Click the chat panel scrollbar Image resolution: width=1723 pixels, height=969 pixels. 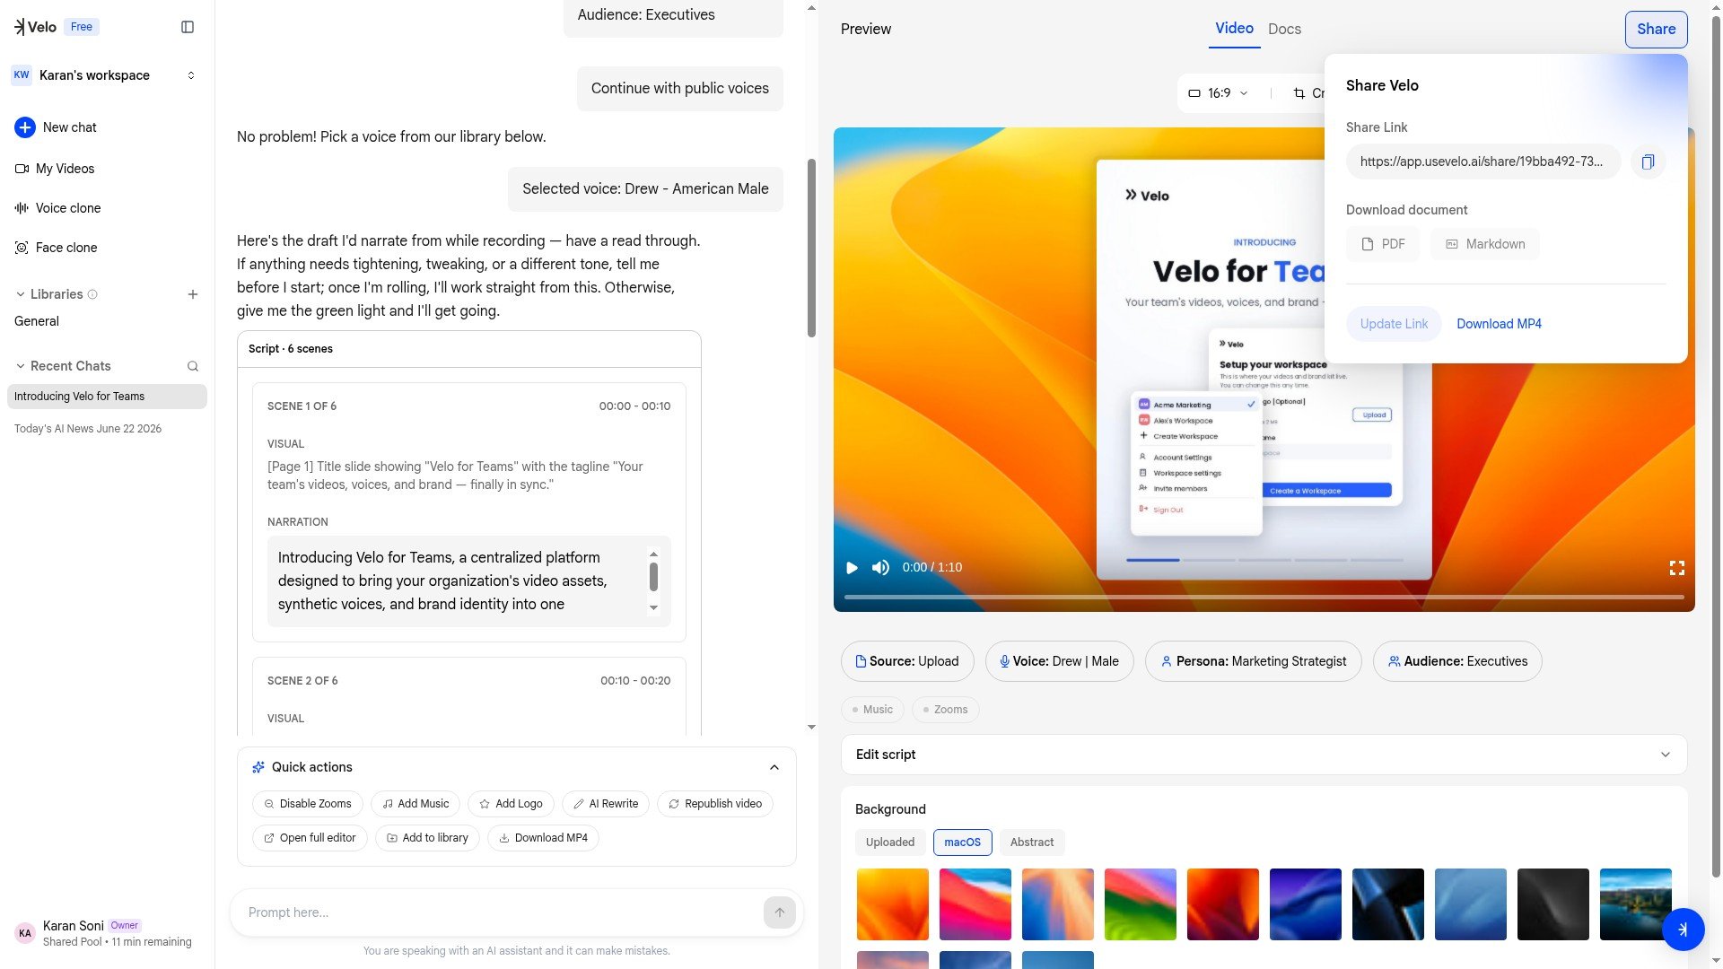pos(811,249)
